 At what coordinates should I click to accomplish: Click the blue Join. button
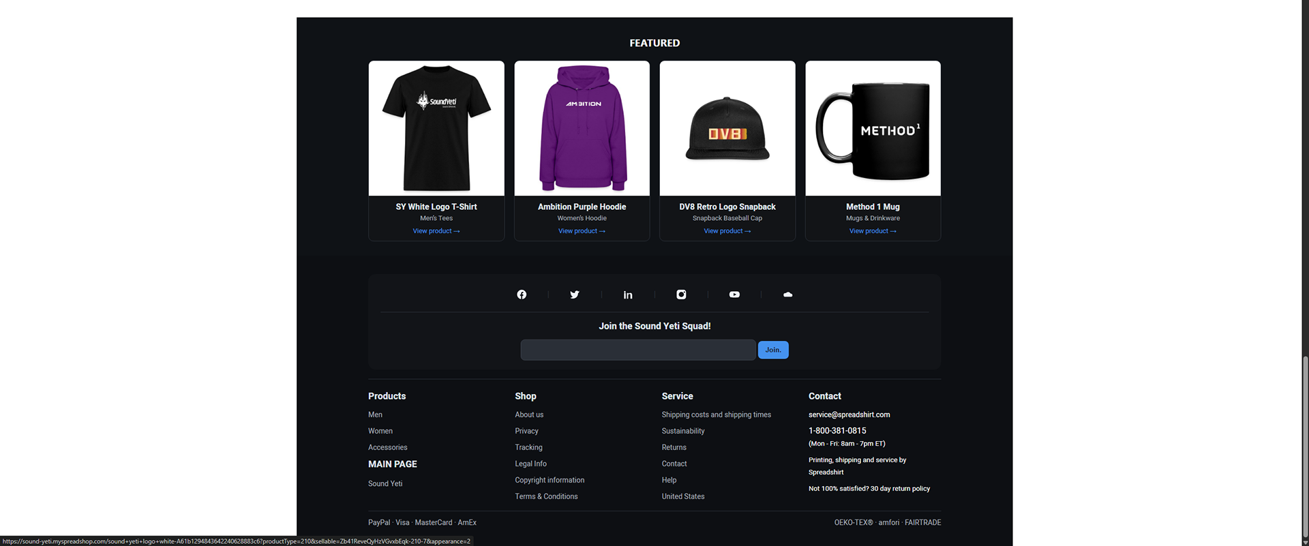[x=773, y=350]
